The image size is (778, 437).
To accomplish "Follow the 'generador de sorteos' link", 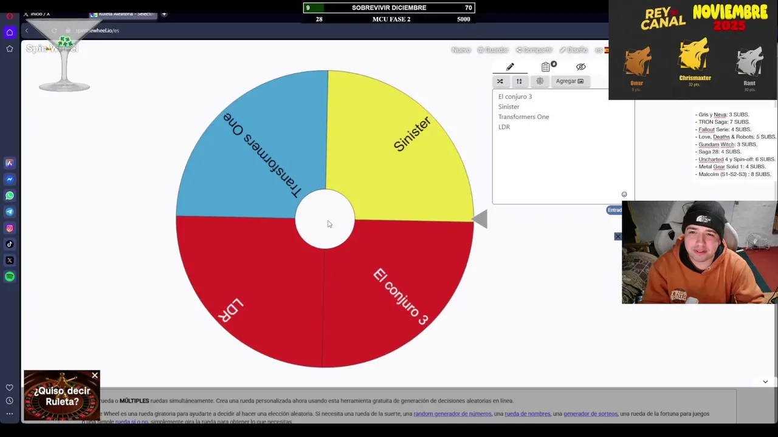I will pos(591,414).
